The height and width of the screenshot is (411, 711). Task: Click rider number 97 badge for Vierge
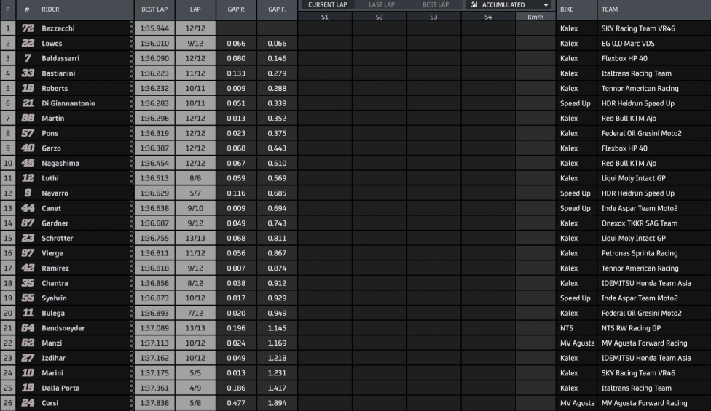(28, 252)
